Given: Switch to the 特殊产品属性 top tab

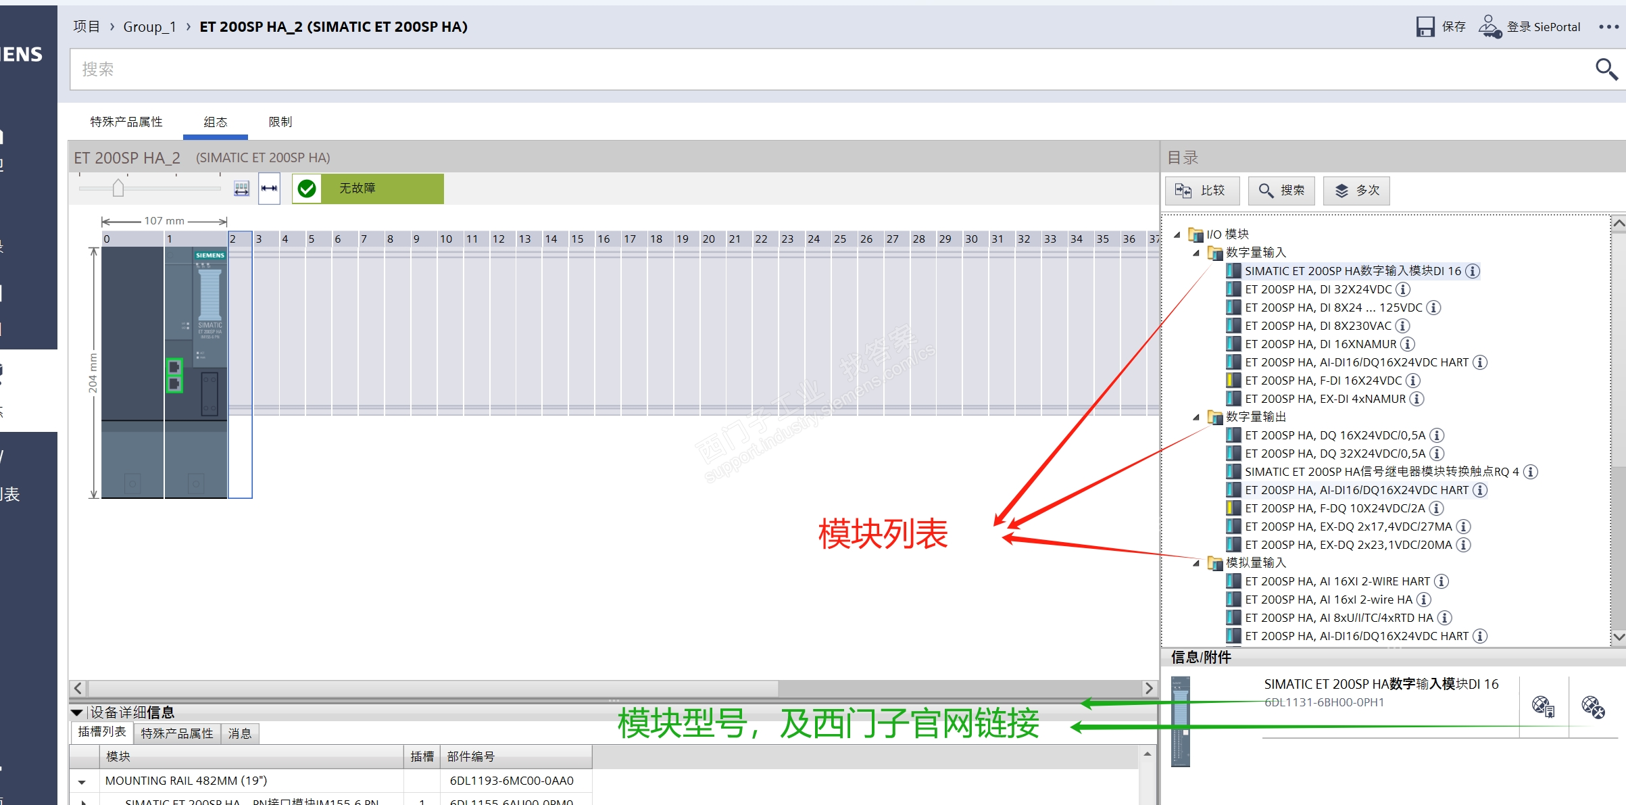Looking at the screenshot, I should (126, 122).
